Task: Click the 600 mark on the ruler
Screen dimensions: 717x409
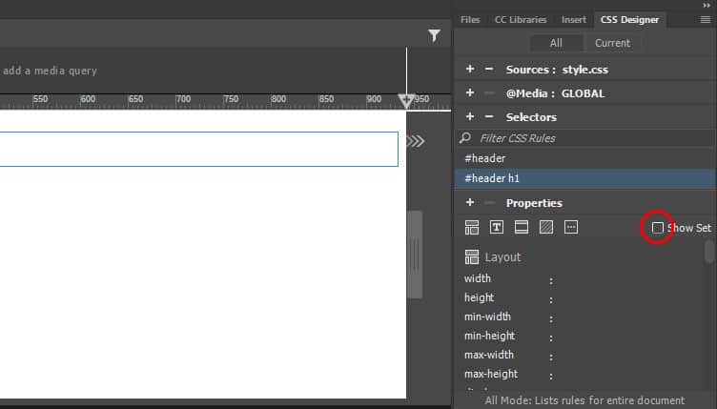Action: pos(88,99)
